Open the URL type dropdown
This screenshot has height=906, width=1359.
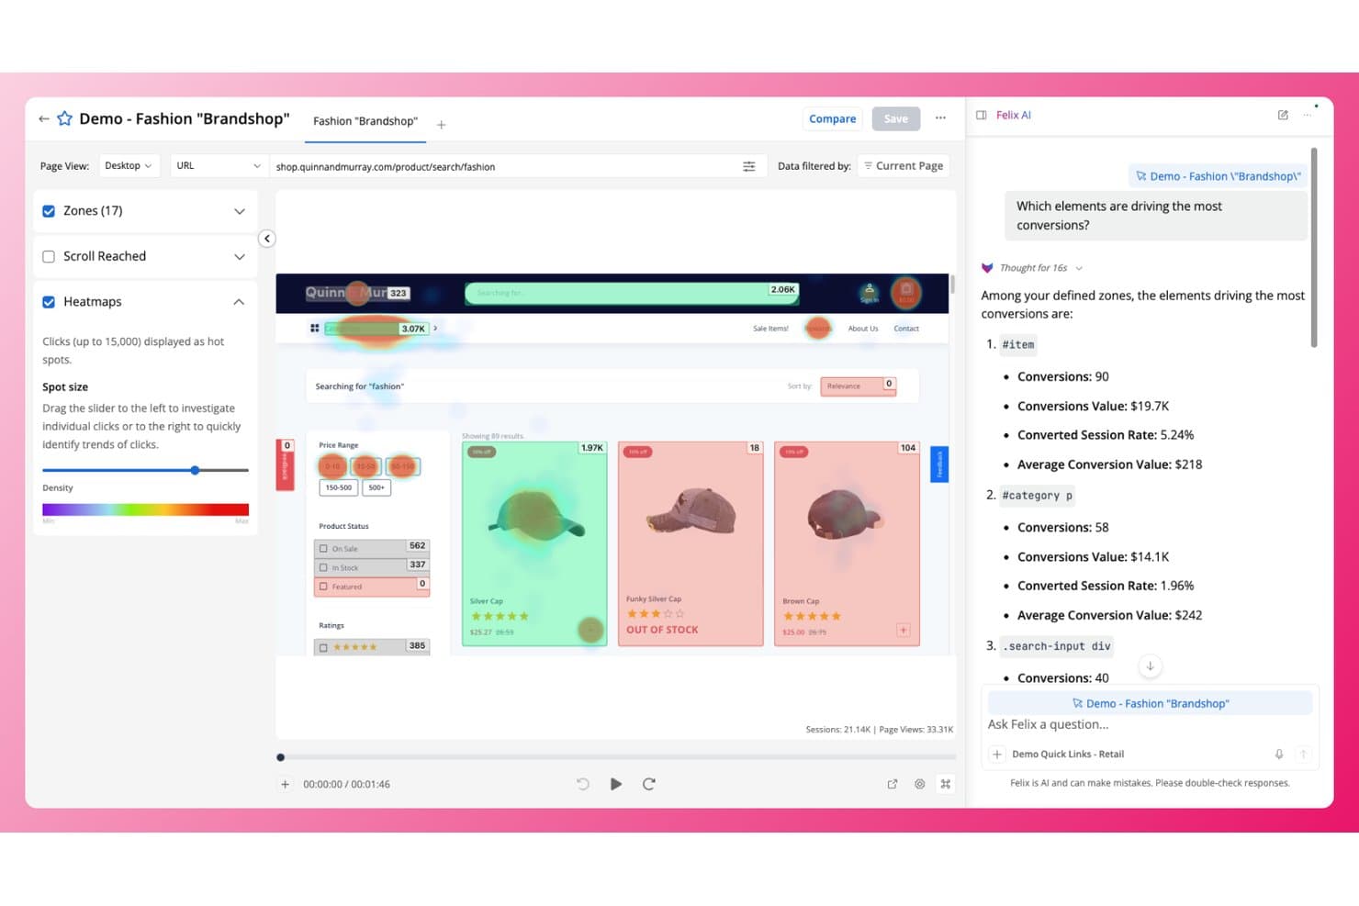click(x=219, y=166)
